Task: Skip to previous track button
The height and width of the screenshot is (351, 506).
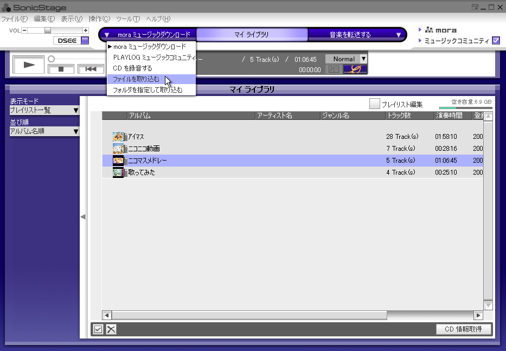Action: pyautogui.click(x=91, y=69)
